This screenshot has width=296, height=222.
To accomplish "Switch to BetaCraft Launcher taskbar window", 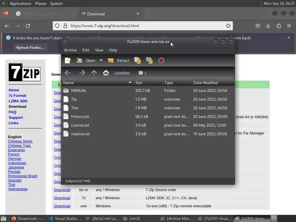I will click(103, 219).
